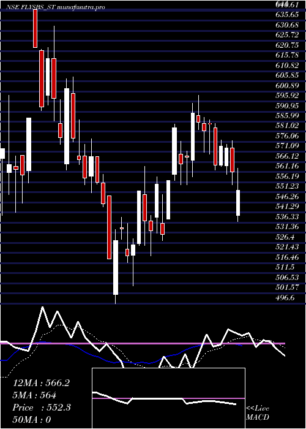Click the 536.33 price axis label
306x429 pixels.
pos(288,217)
